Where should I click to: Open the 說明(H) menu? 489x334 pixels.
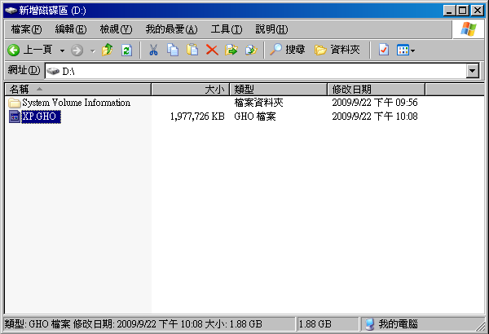pyautogui.click(x=271, y=29)
